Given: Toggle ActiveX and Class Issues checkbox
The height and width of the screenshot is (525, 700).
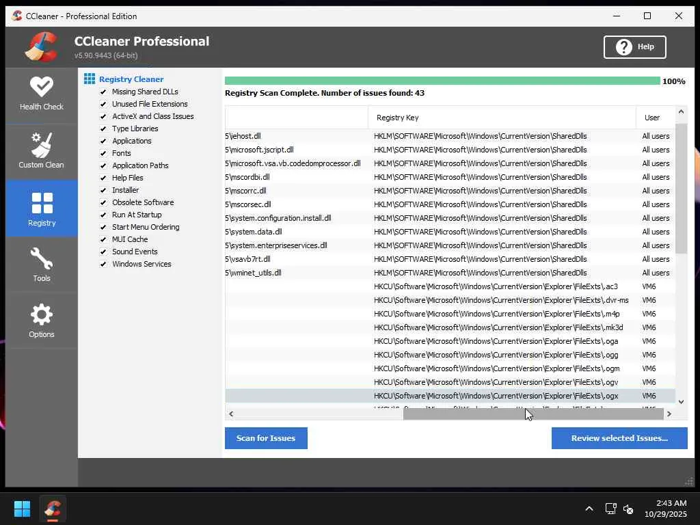Looking at the screenshot, I should (103, 116).
